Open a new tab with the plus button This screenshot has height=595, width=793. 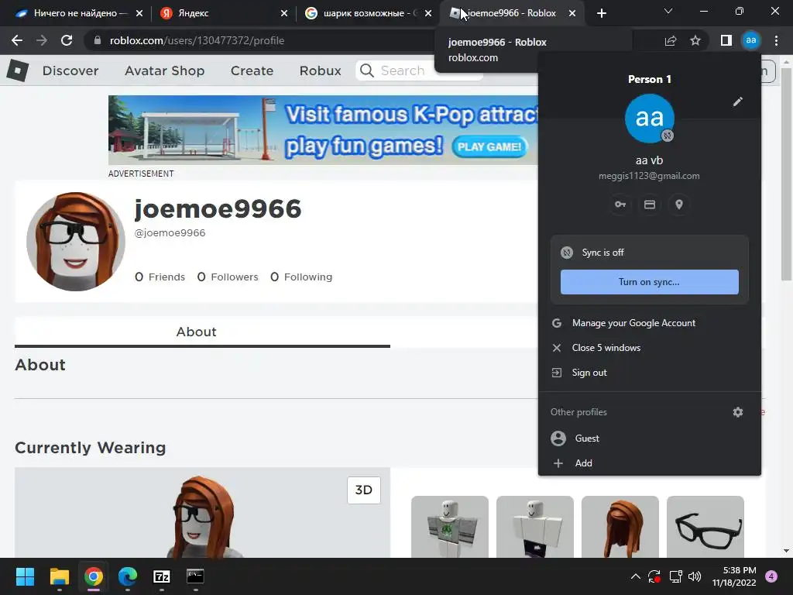click(601, 13)
